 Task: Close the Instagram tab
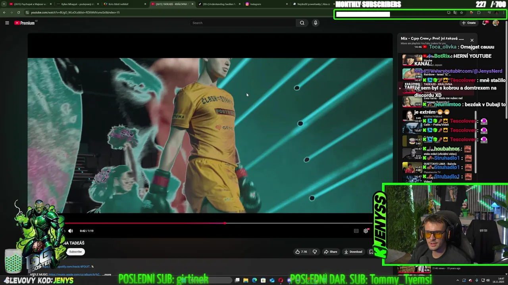(x=287, y=4)
